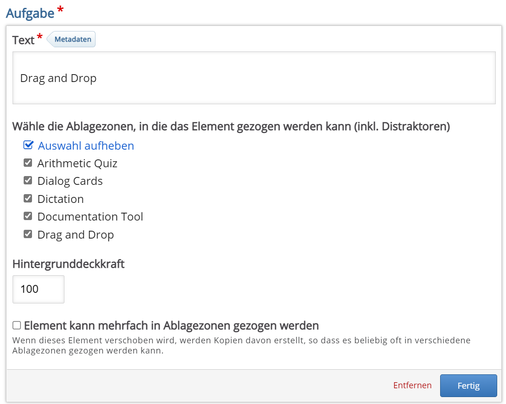
Task: Enable 'Element kann mehrfach' checkbox
Action: [17, 325]
